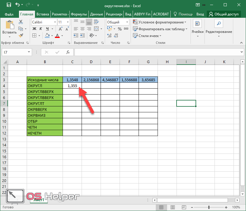Viewport: 246px width, 211px height.
Task: Click the borders icon in Шрифт group
Action: pyautogui.click(x=34, y=36)
